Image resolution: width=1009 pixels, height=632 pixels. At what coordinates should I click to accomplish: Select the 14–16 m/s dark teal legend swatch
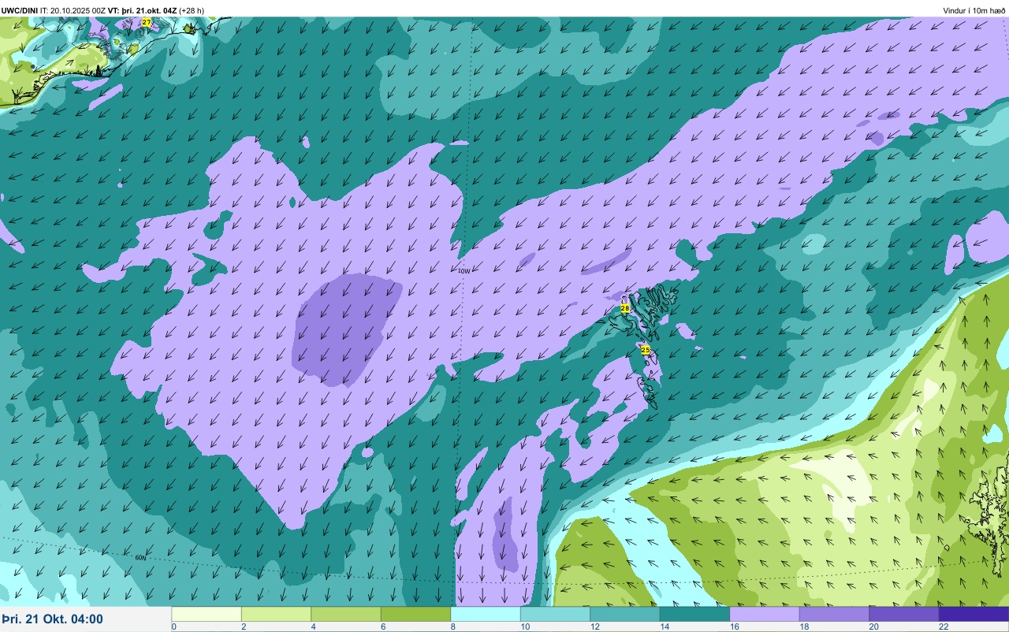point(694,614)
